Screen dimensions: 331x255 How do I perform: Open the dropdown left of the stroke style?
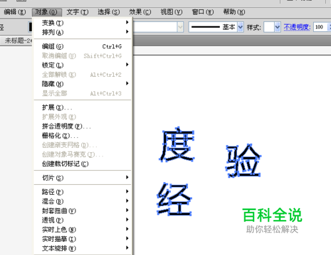pos(181,27)
